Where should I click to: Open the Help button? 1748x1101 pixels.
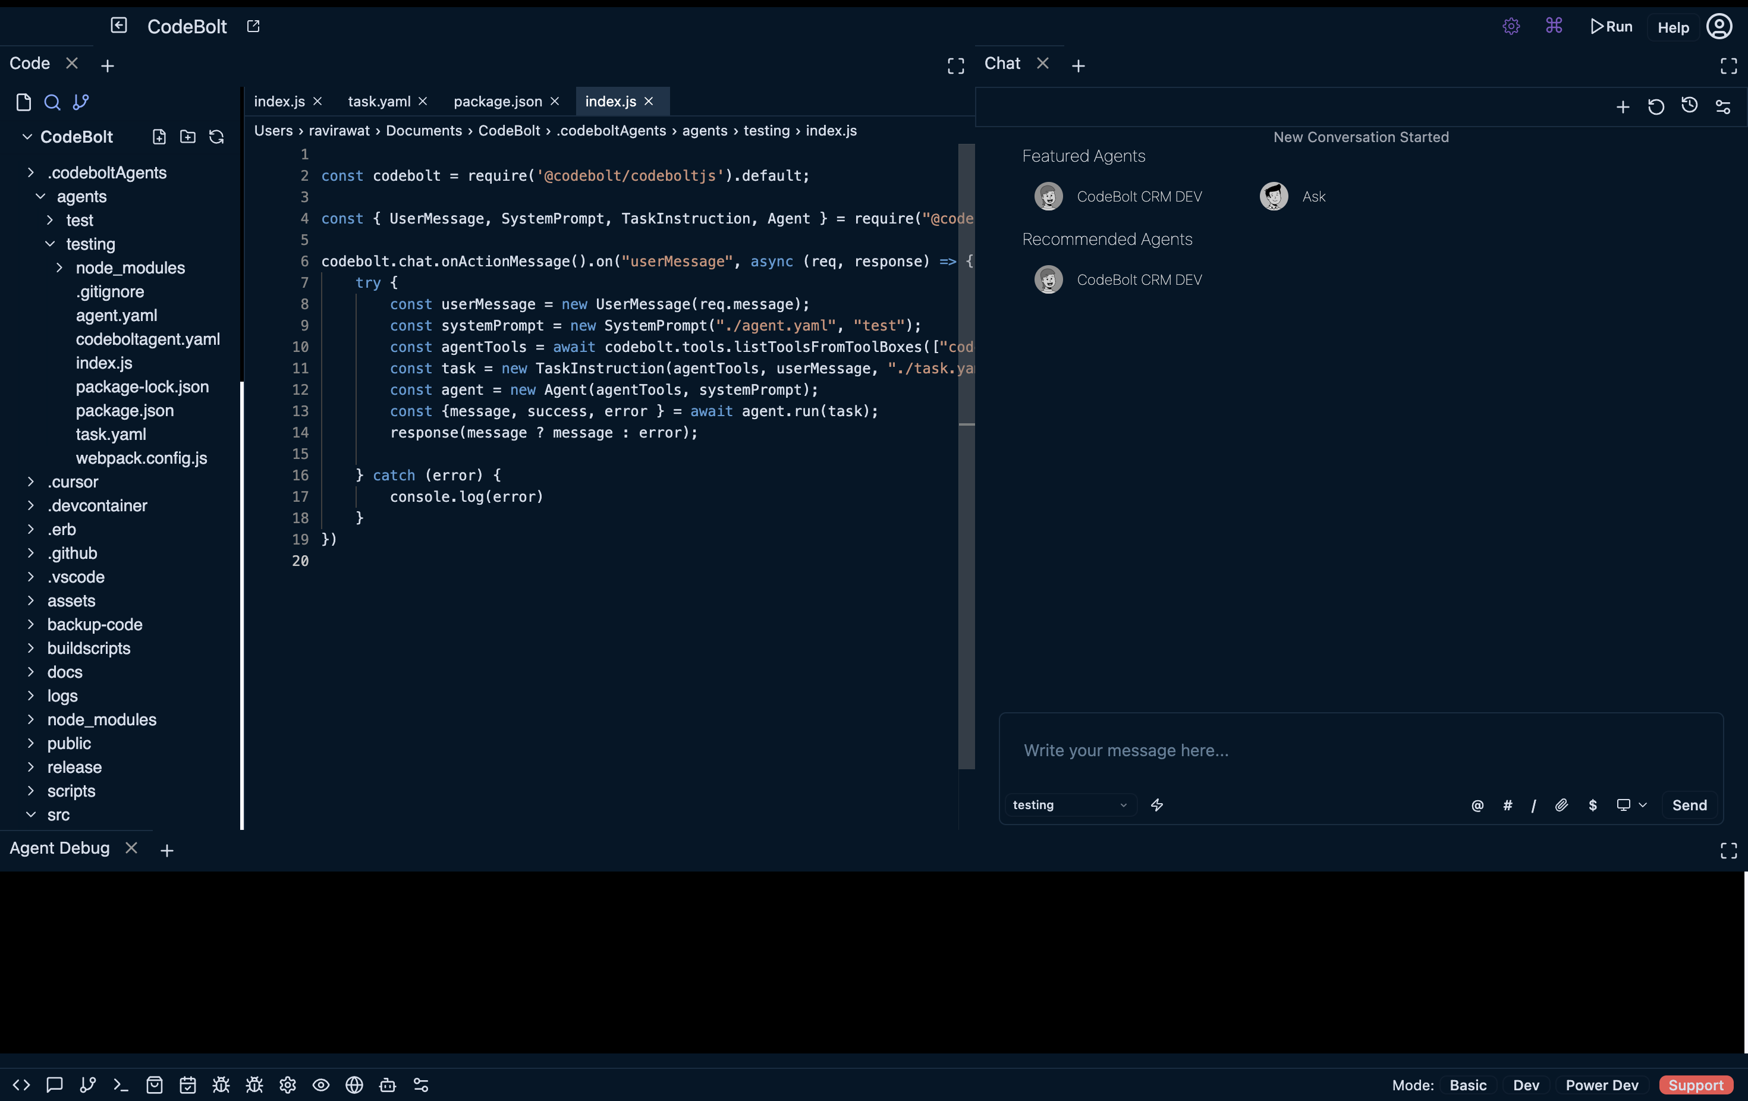tap(1673, 27)
